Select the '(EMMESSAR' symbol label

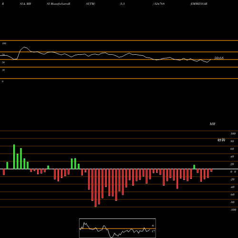point(198,4)
